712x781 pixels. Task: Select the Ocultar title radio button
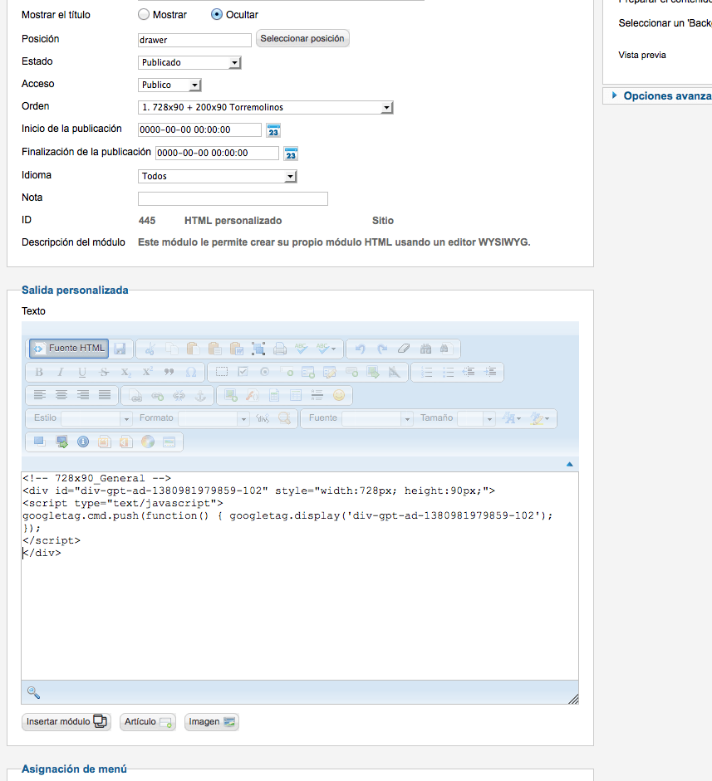[x=216, y=14]
